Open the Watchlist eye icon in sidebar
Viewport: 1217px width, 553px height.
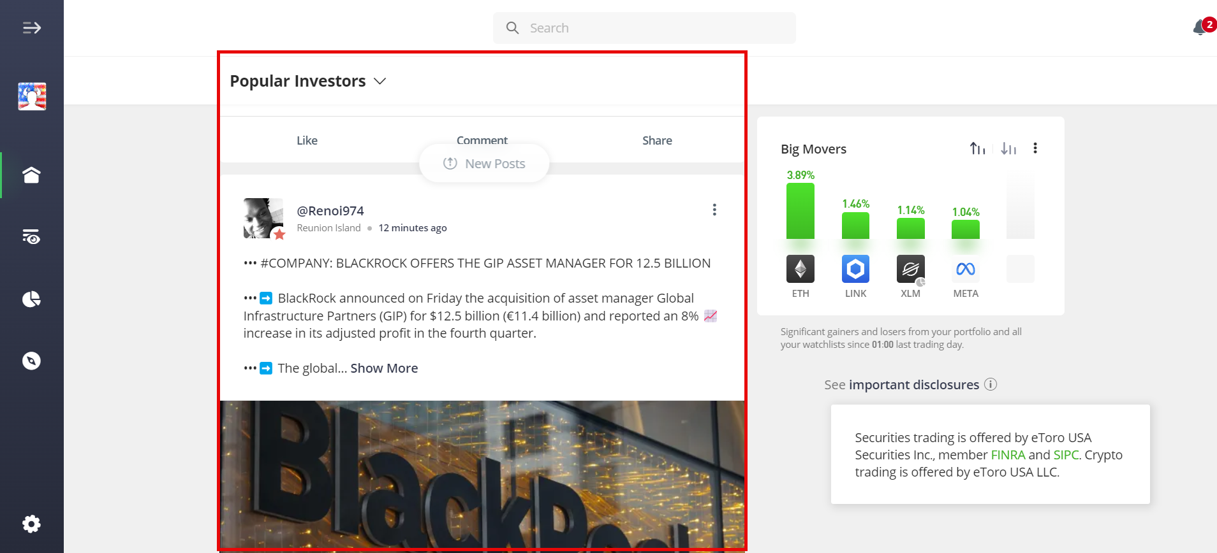(32, 237)
